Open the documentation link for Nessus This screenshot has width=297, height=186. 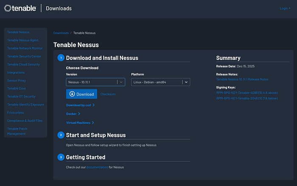tap(97, 167)
